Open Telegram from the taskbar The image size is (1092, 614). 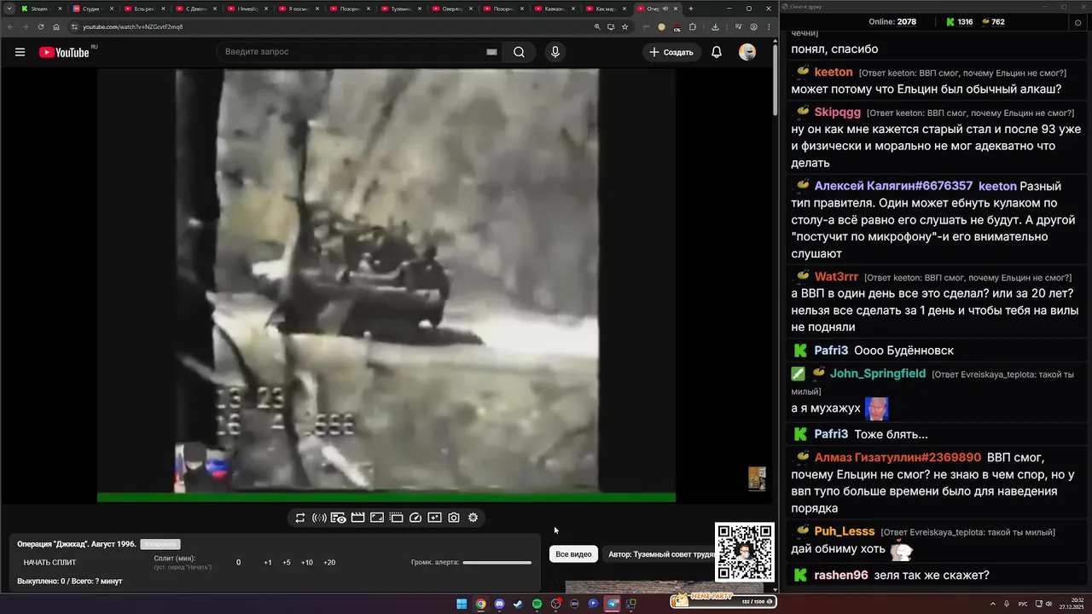[612, 604]
